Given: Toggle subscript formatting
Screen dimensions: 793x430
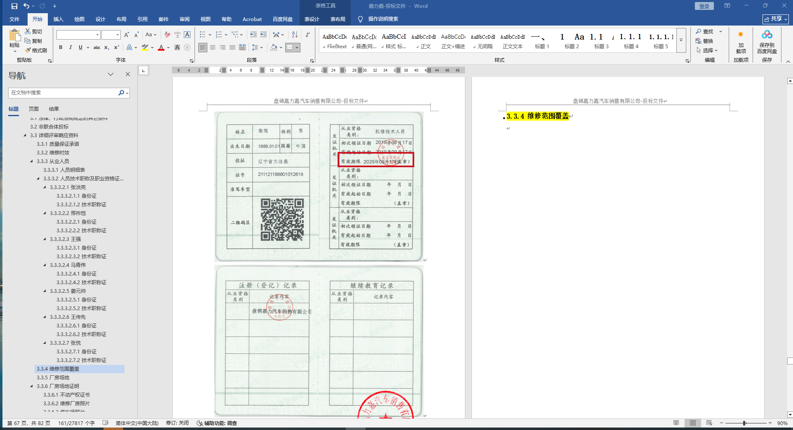Looking at the screenshot, I should pos(107,47).
